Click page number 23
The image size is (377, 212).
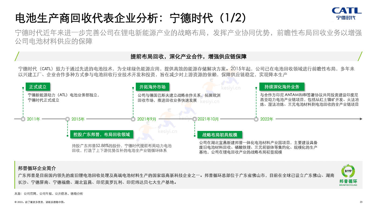click(x=361, y=202)
